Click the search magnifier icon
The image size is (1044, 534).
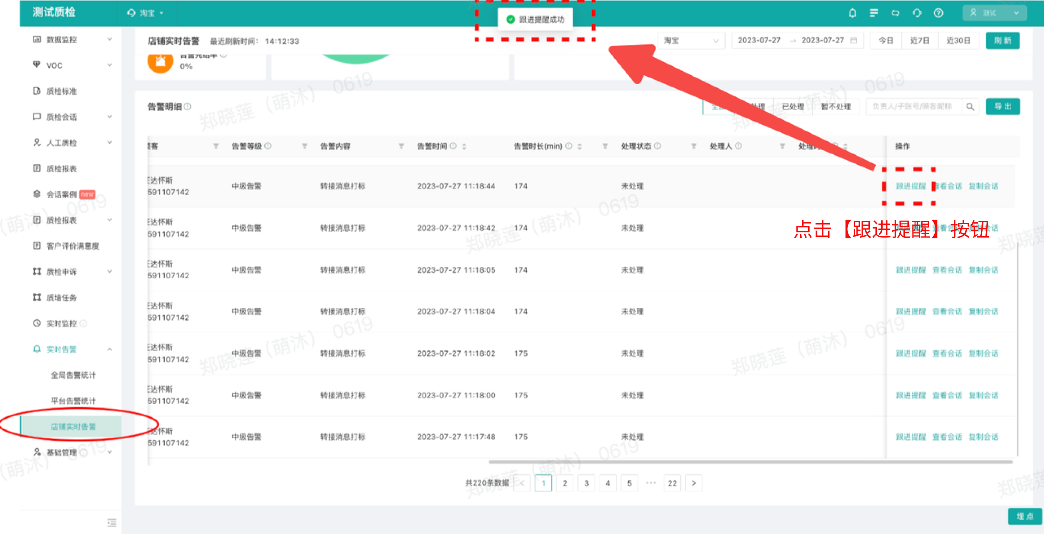[x=970, y=107]
